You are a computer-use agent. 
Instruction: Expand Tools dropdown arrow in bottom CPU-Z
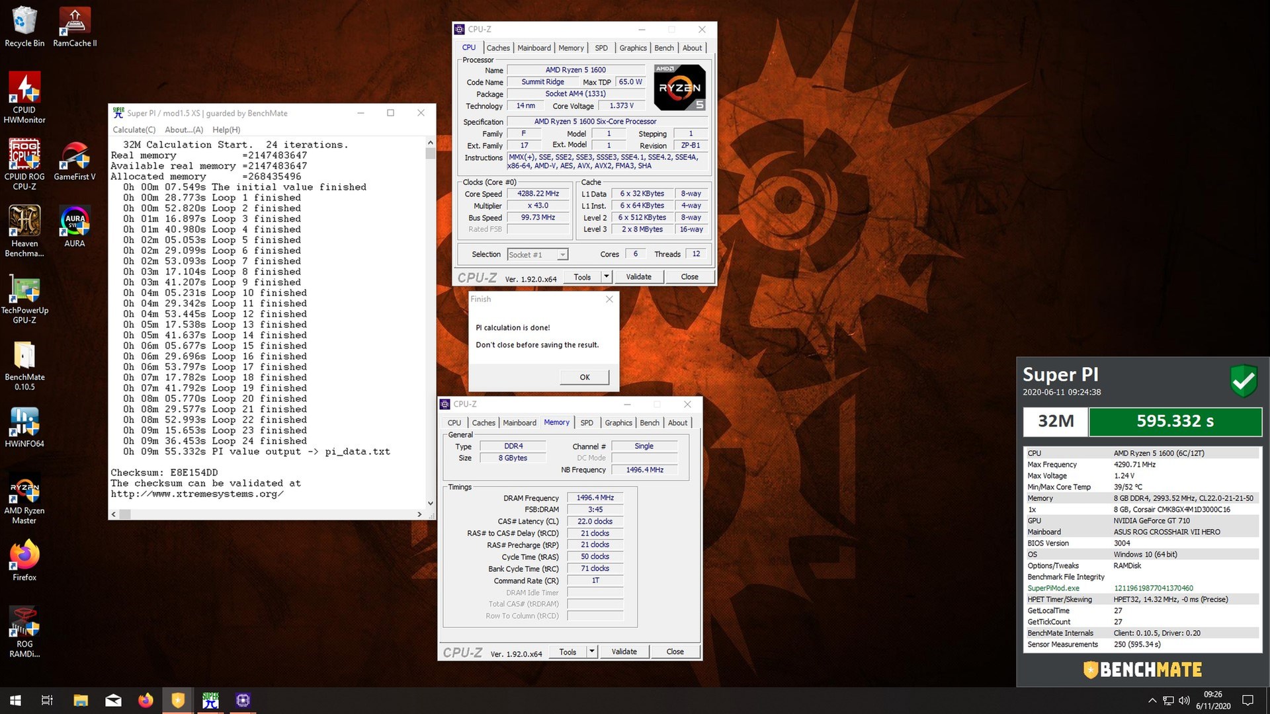click(592, 651)
